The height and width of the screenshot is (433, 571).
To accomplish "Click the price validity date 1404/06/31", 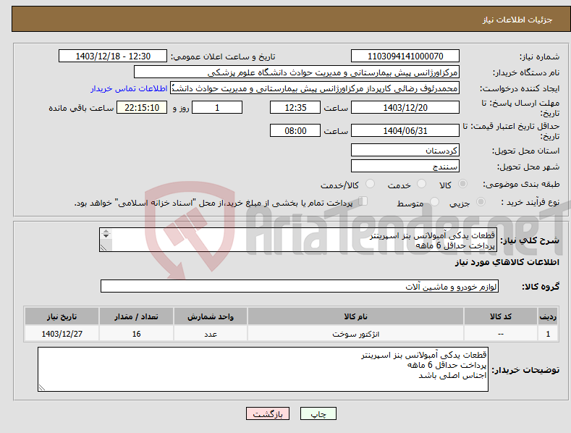I will (x=405, y=130).
